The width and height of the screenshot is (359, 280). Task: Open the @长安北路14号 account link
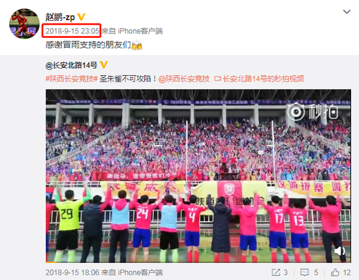[71, 65]
